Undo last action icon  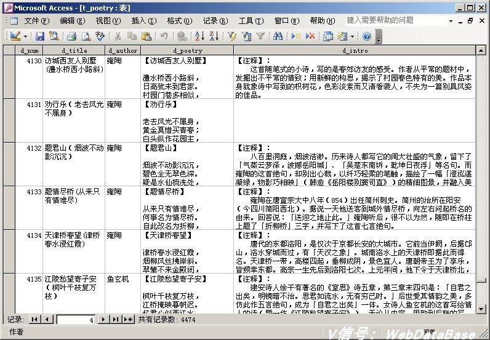pyautogui.click(x=164, y=36)
